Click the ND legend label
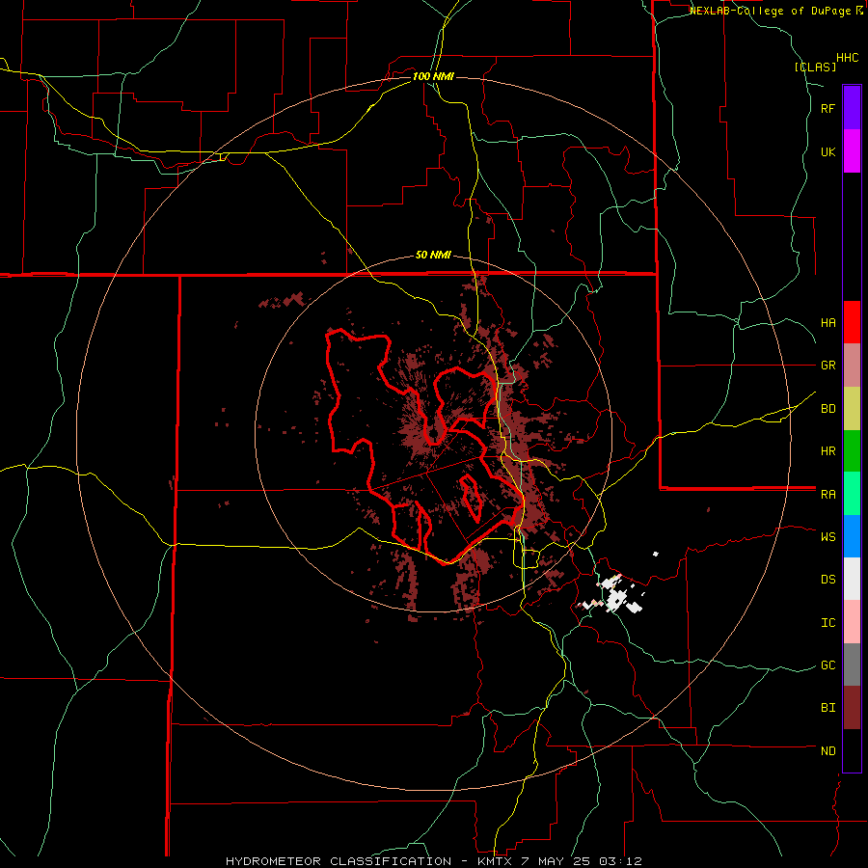Screen dimensions: 868x868 pyautogui.click(x=827, y=751)
